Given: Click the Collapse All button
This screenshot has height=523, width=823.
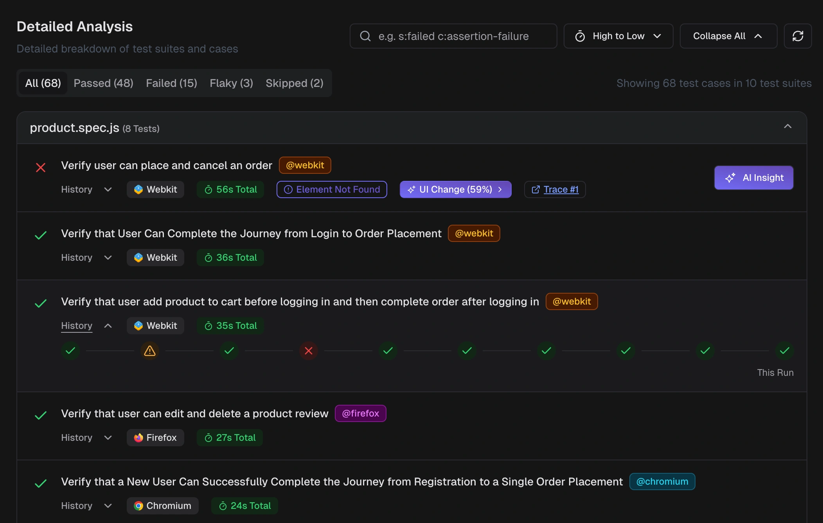Looking at the screenshot, I should coord(728,36).
